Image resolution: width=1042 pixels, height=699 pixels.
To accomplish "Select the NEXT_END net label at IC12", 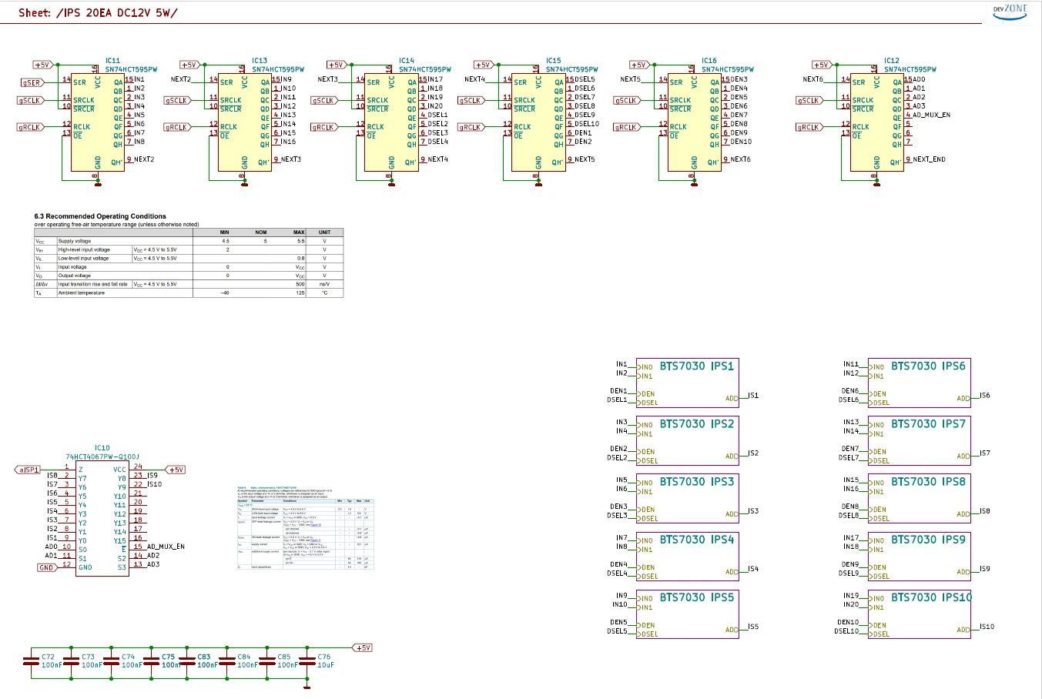I will (929, 159).
